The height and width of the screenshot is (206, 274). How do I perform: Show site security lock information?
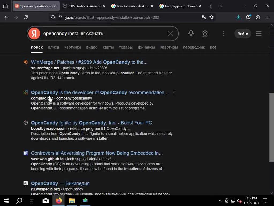pyautogui.click(x=60, y=17)
